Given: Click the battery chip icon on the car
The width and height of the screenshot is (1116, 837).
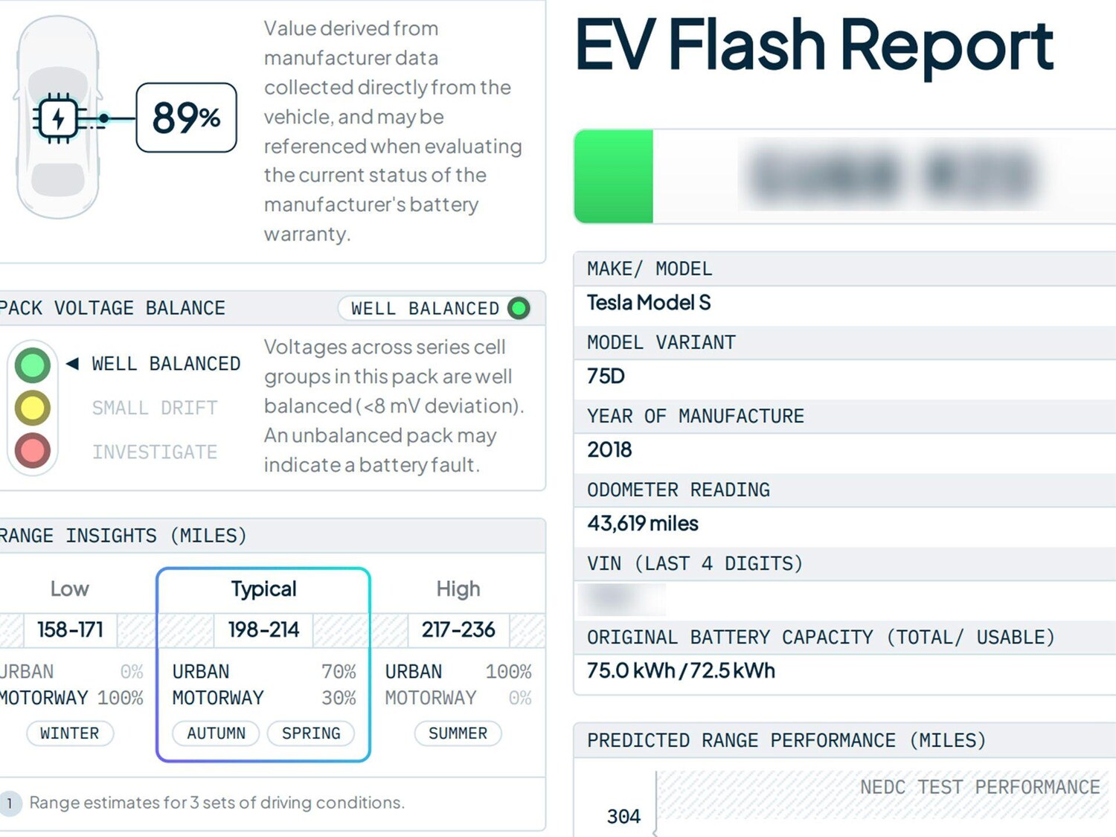Looking at the screenshot, I should tap(58, 118).
